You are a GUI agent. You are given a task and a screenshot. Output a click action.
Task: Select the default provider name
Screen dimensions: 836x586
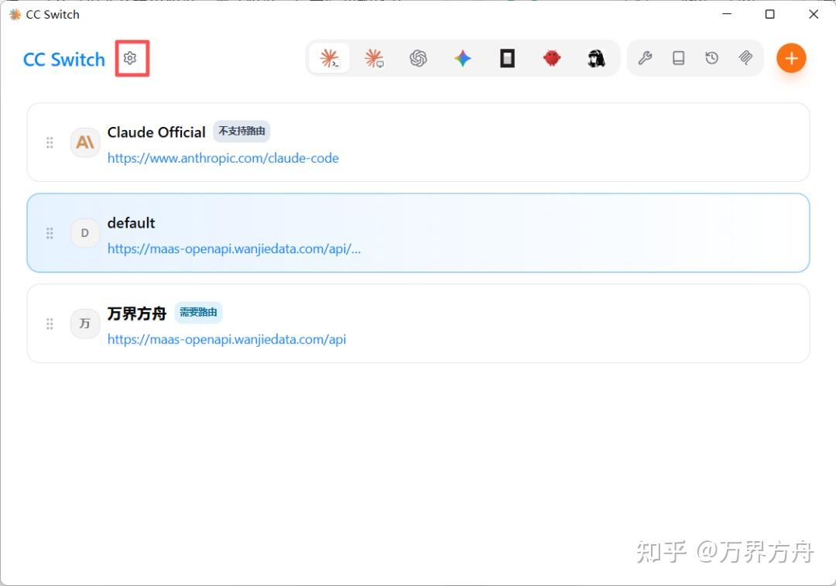pyautogui.click(x=131, y=223)
